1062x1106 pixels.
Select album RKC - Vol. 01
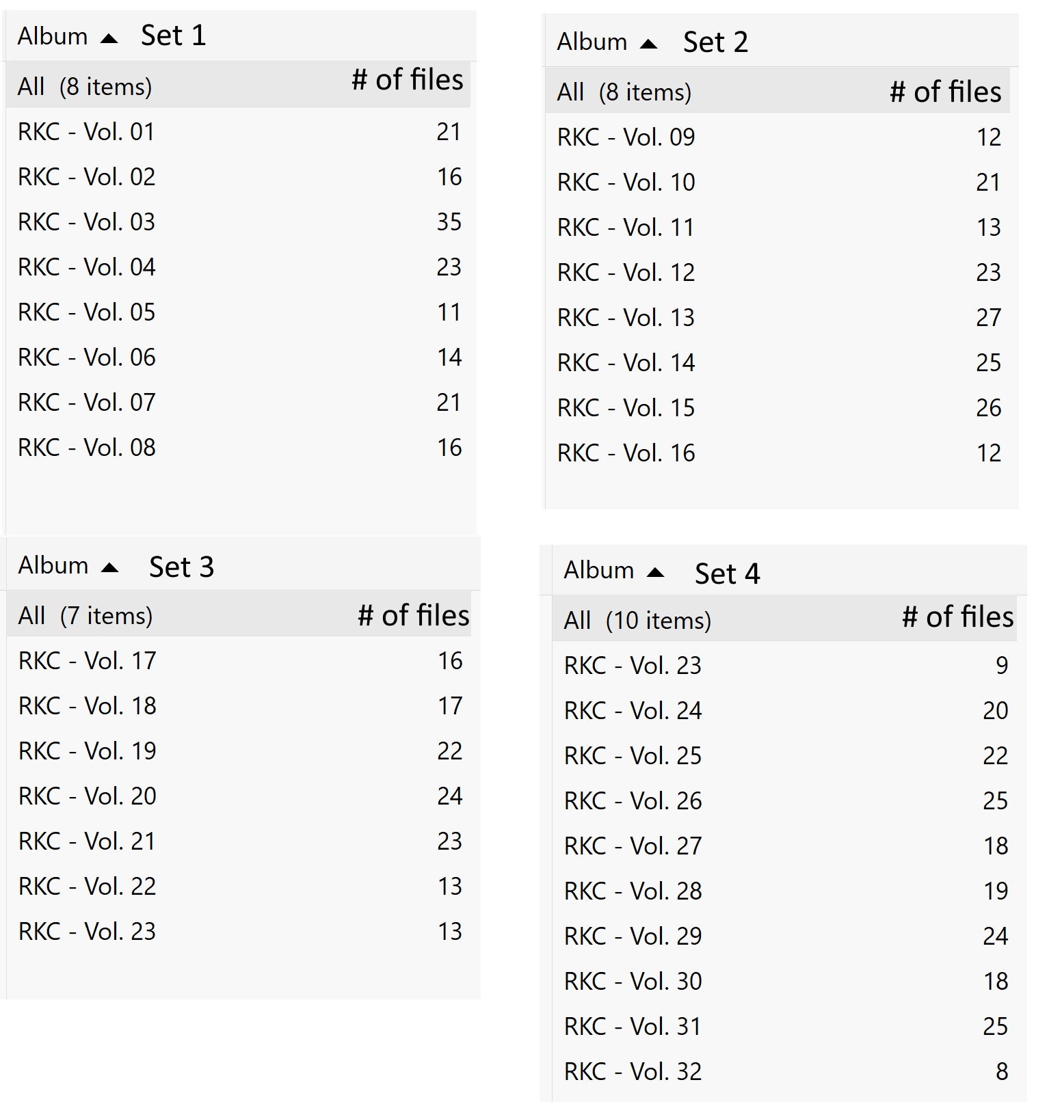coord(87,132)
